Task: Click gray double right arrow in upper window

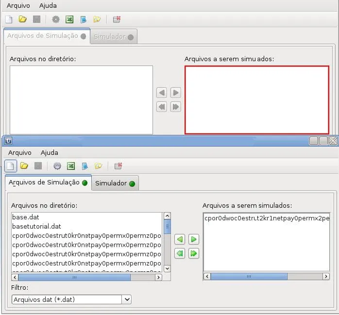Action: (x=176, y=107)
